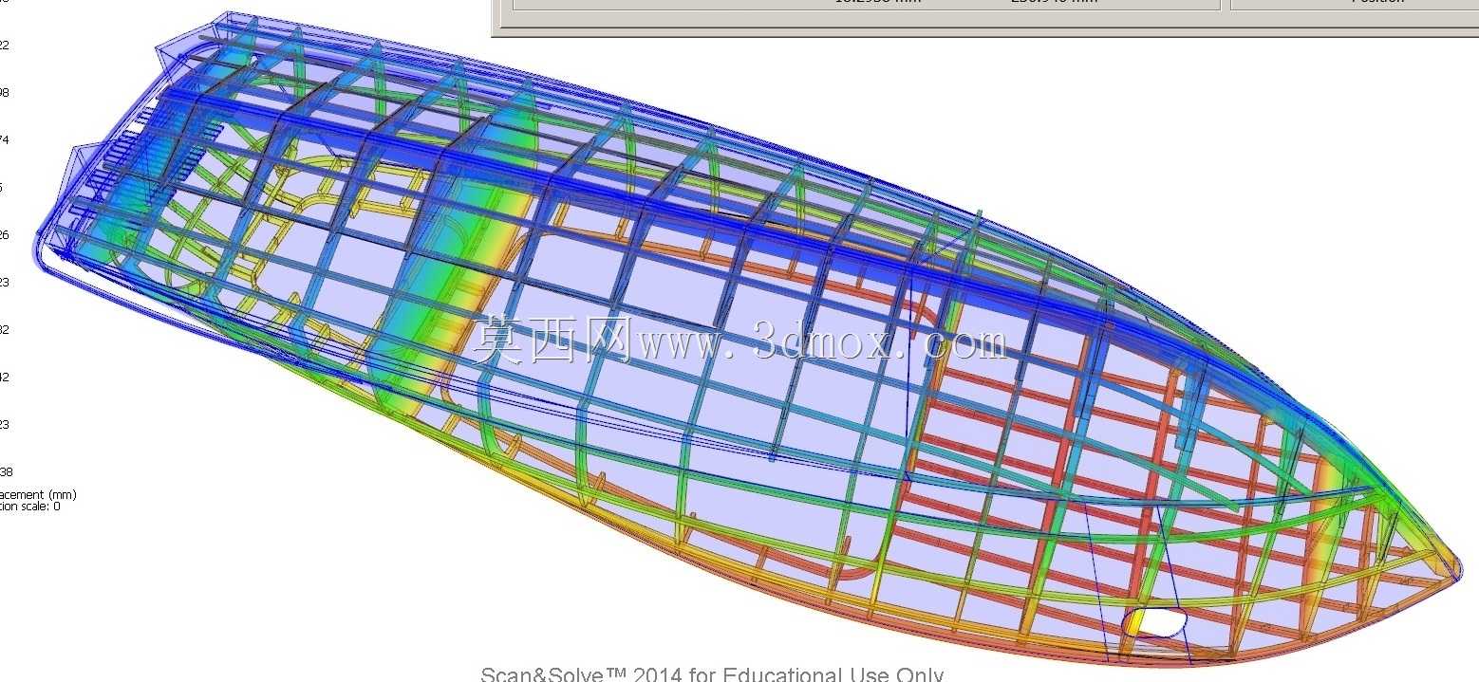This screenshot has width=1479, height=682.
Task: Click the '(mm)' displacement units label
Action: tap(65, 494)
